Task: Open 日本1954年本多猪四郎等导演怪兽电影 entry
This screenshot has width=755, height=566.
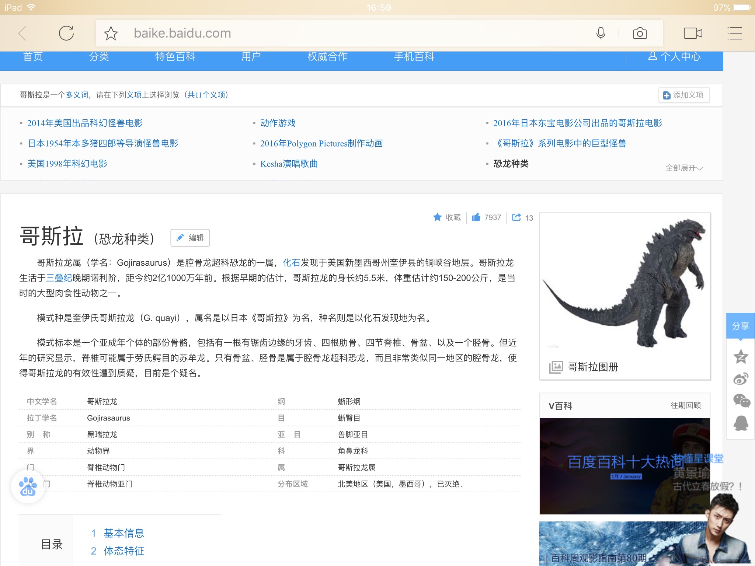Action: 103,143
